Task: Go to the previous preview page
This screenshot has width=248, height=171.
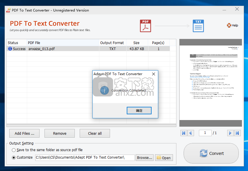Action: pyautogui.click(x=191, y=133)
